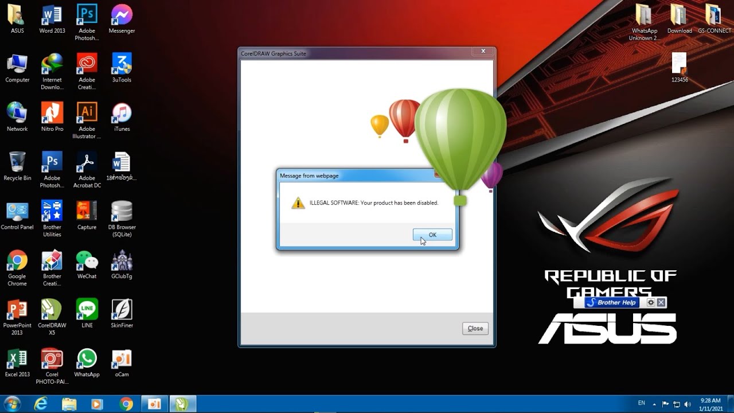Open Brother Help settings gear

tap(651, 302)
